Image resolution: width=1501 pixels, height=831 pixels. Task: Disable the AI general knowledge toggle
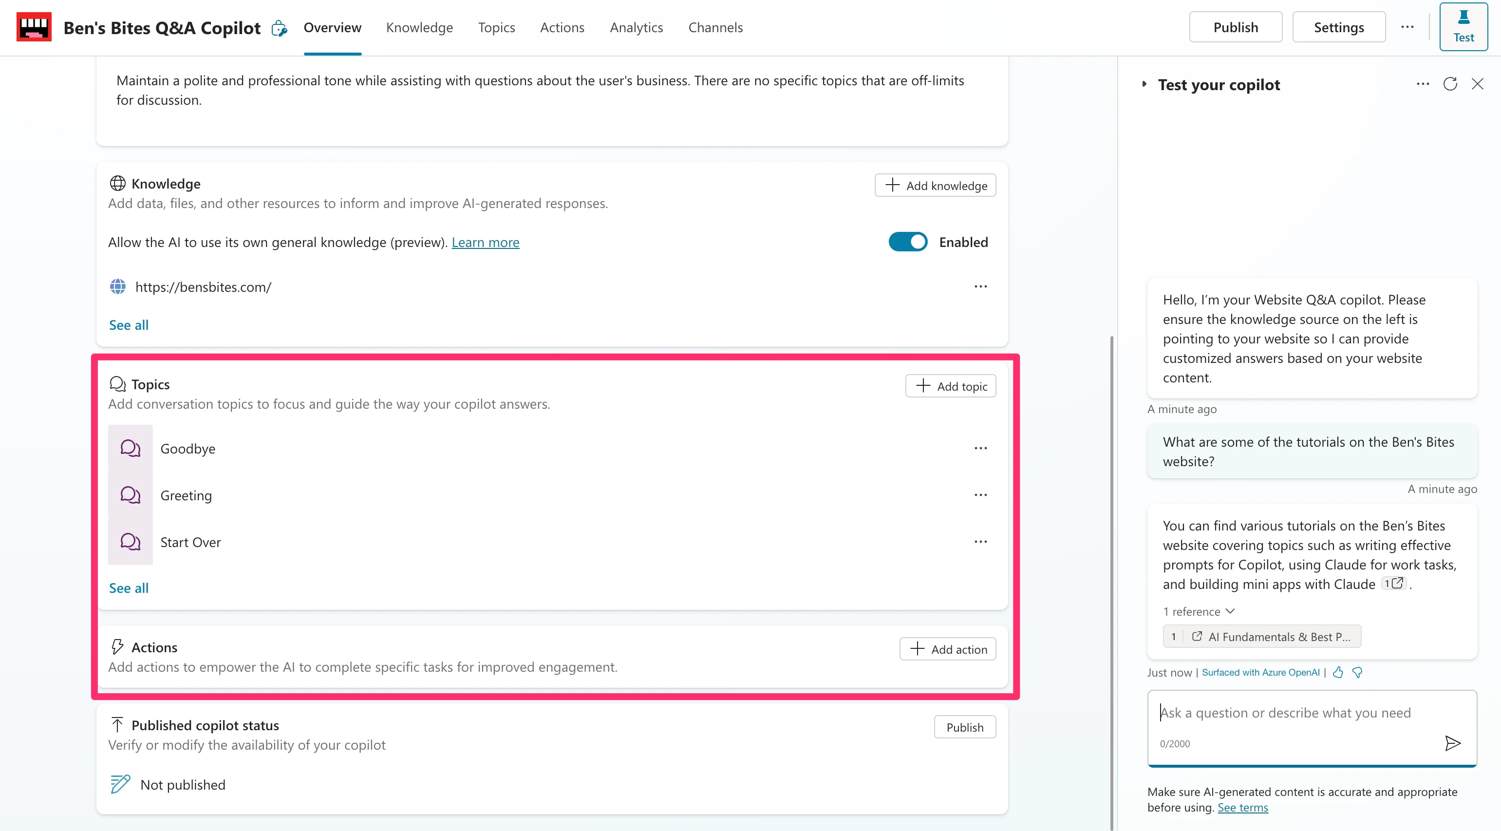click(x=908, y=242)
